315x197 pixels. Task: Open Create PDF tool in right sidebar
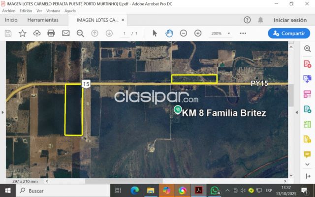(x=307, y=64)
